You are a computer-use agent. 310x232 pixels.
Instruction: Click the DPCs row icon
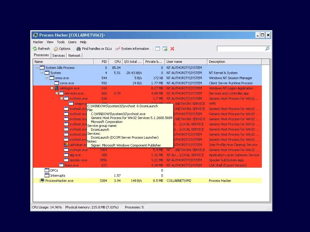point(47,170)
